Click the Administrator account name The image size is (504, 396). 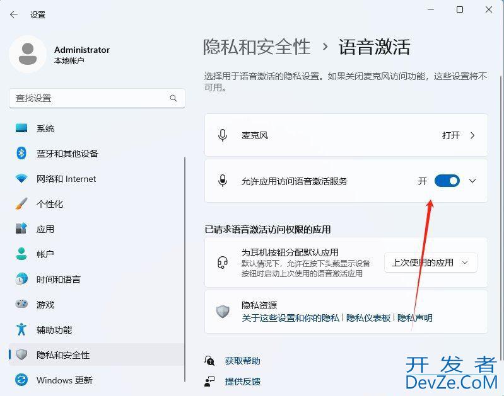(x=81, y=50)
